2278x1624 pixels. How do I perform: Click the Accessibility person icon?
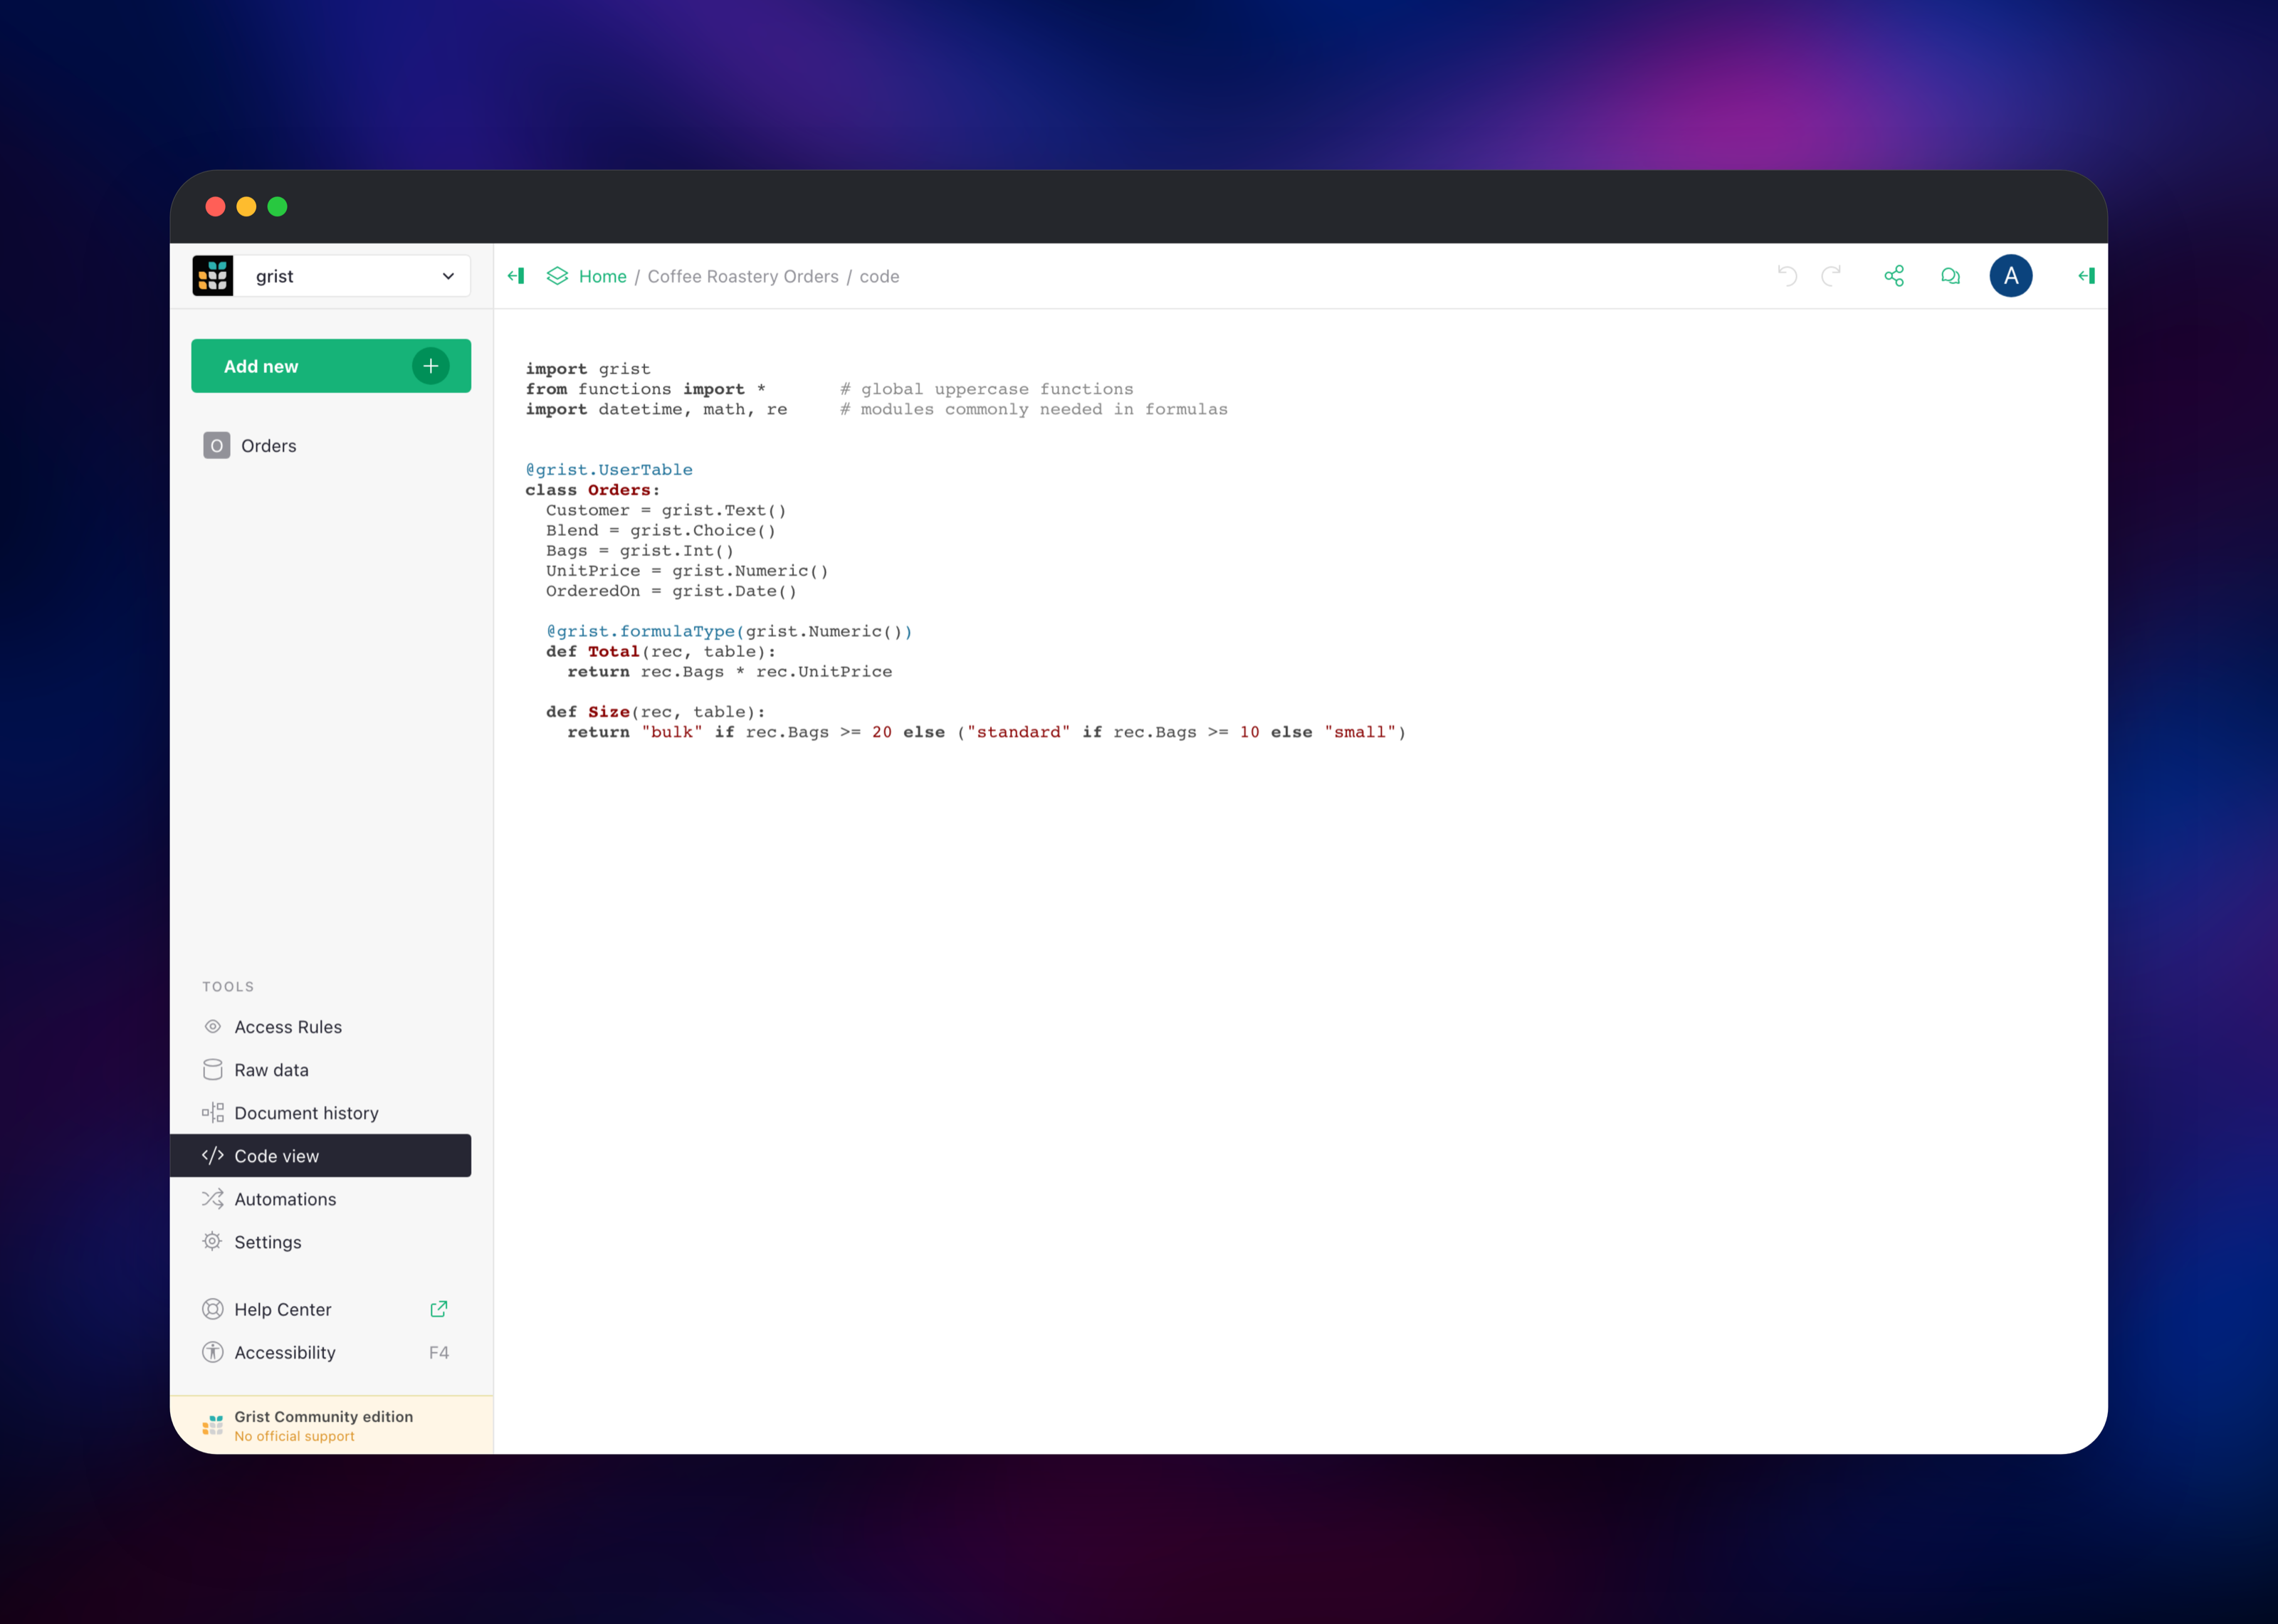(x=212, y=1352)
